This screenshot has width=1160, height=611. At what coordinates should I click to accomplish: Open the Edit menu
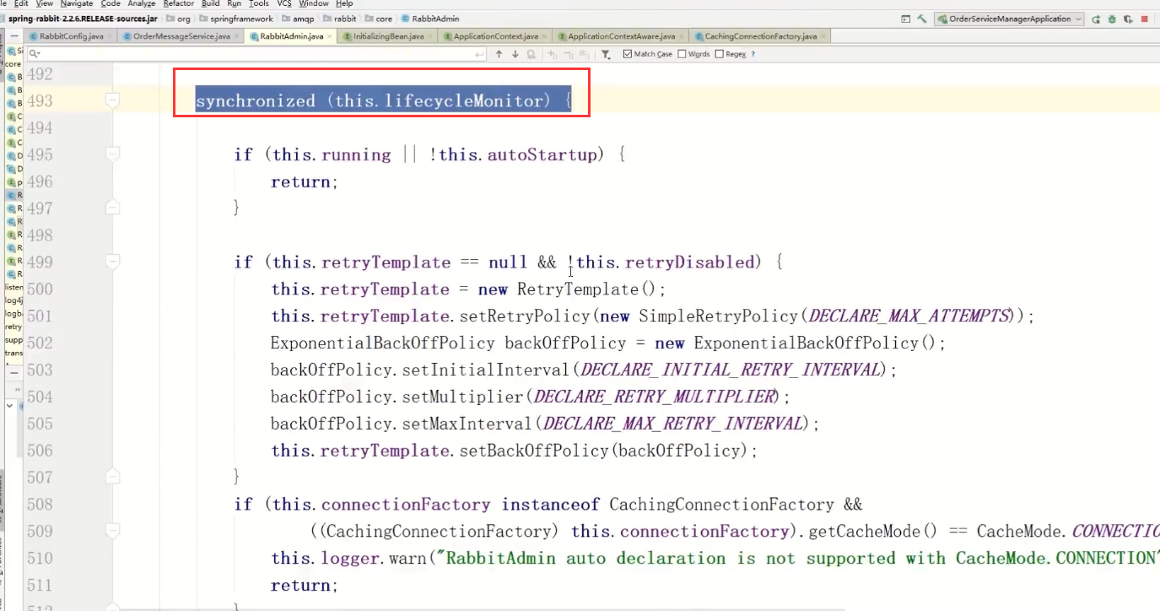point(21,4)
